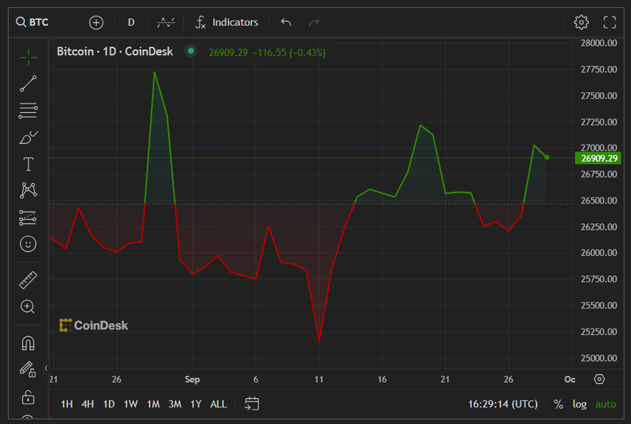The height and width of the screenshot is (424, 631).
Task: Open the Fibonacci retracement tool
Action: [x=28, y=111]
